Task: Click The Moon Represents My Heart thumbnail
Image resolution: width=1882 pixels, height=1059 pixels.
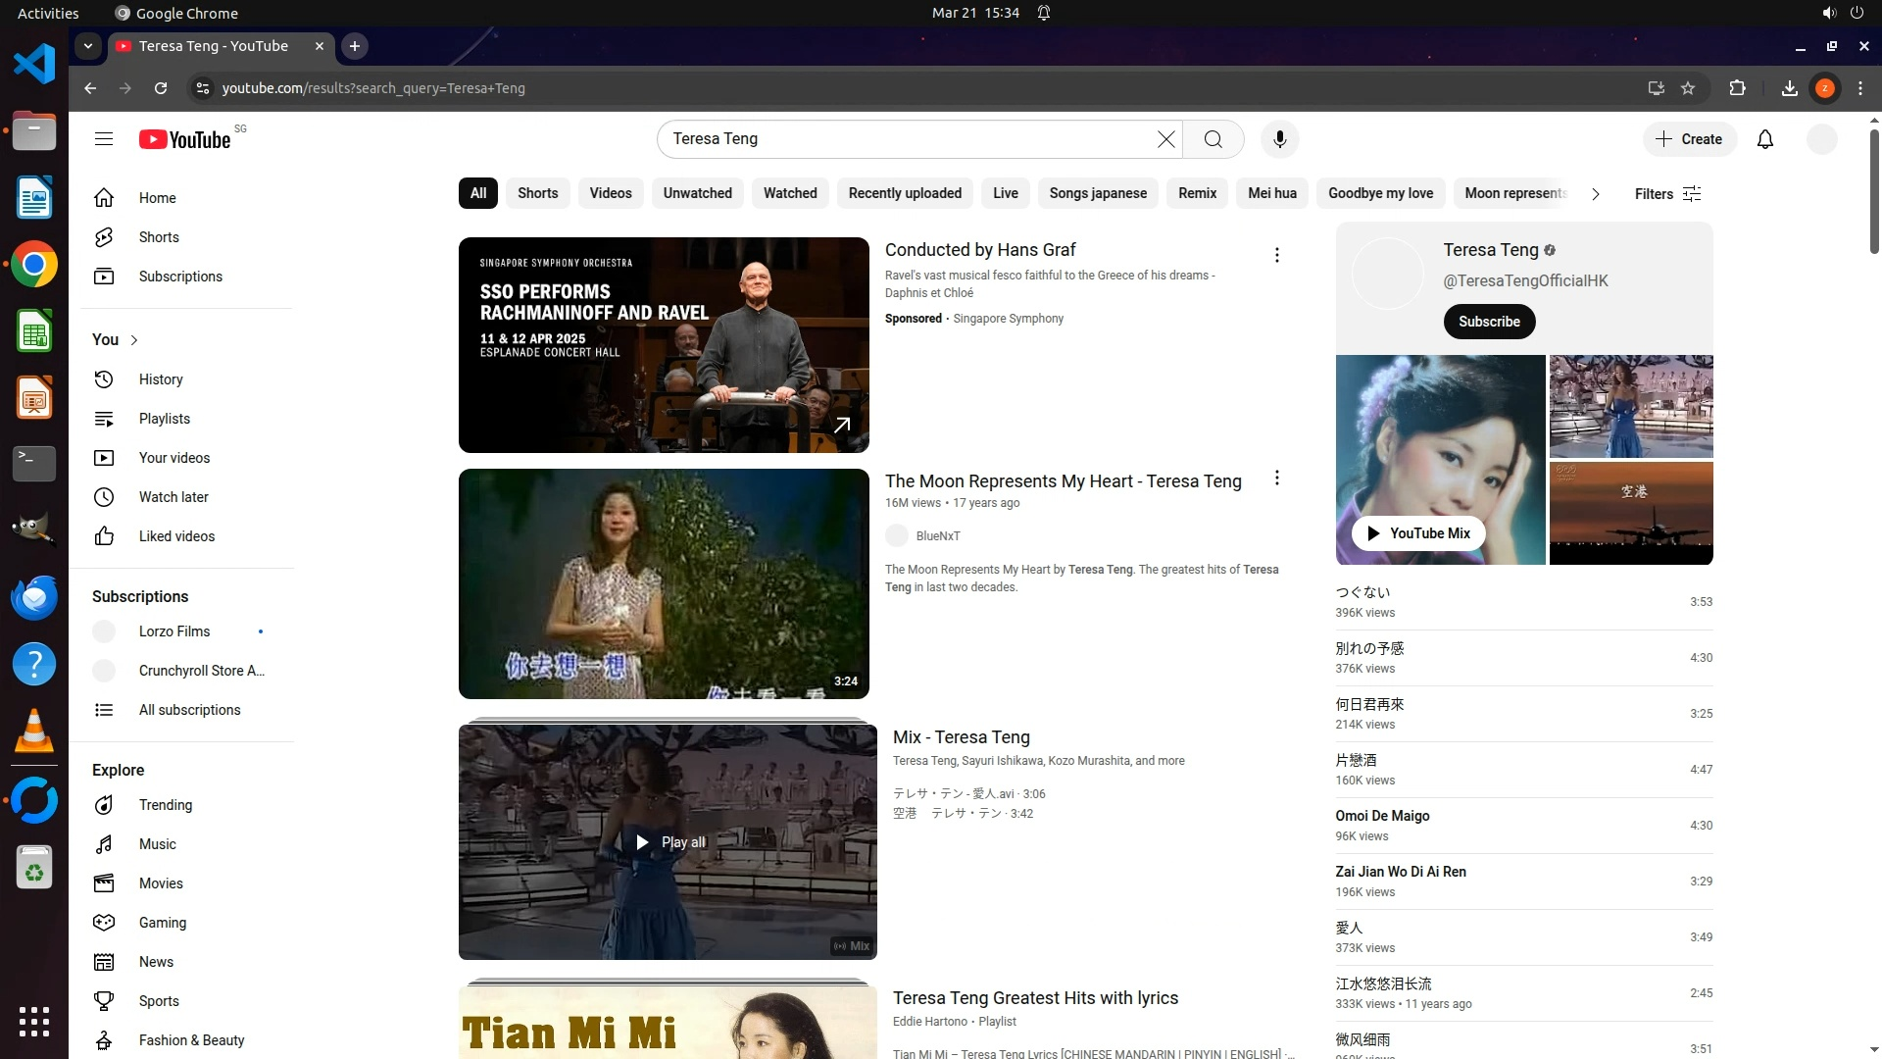Action: [x=664, y=583]
